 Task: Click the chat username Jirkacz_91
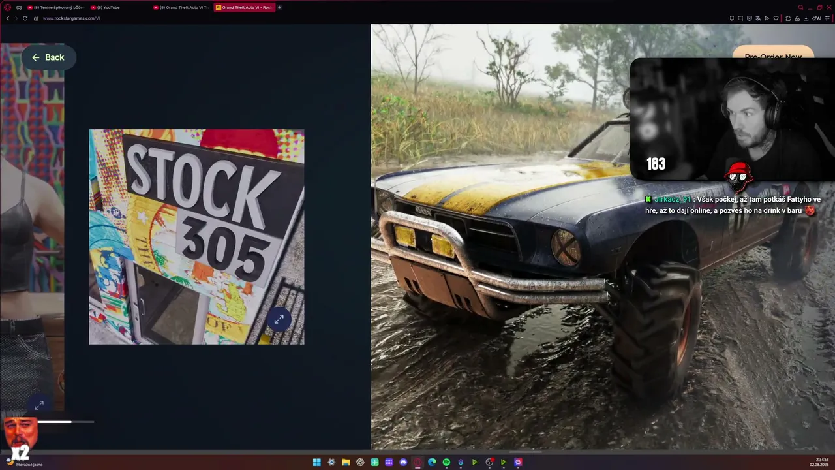673,199
